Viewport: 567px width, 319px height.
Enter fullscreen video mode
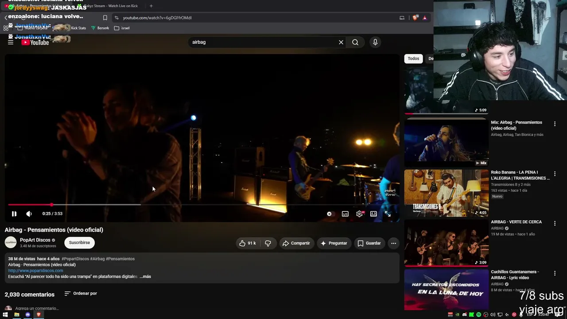[388, 214]
